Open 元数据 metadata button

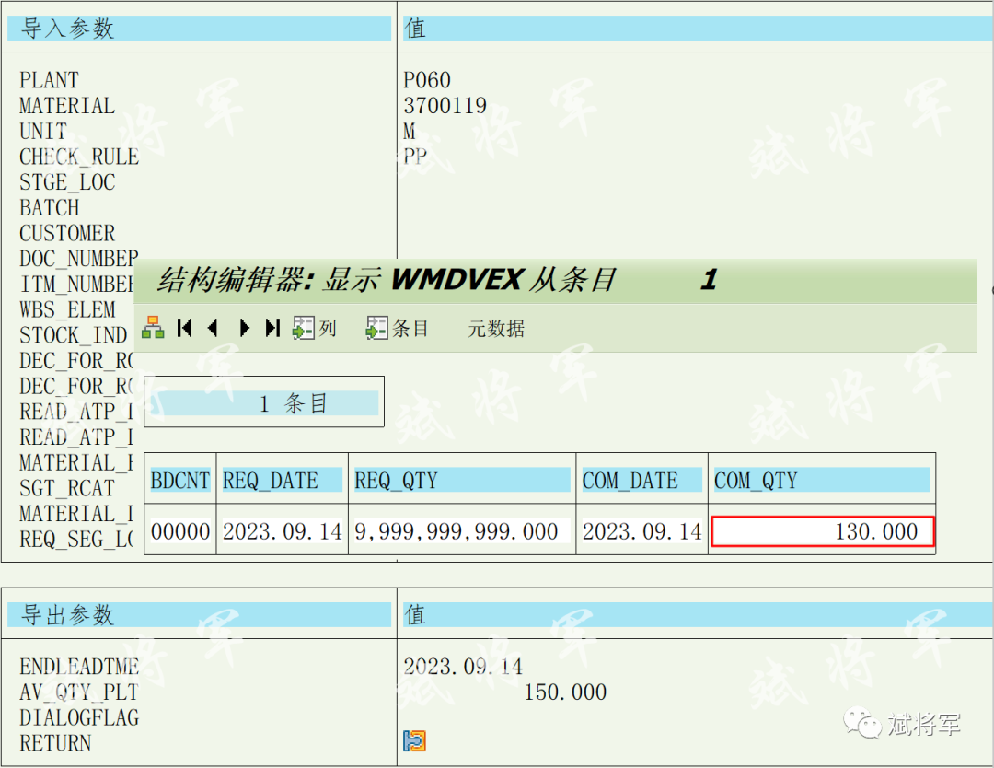pos(496,329)
